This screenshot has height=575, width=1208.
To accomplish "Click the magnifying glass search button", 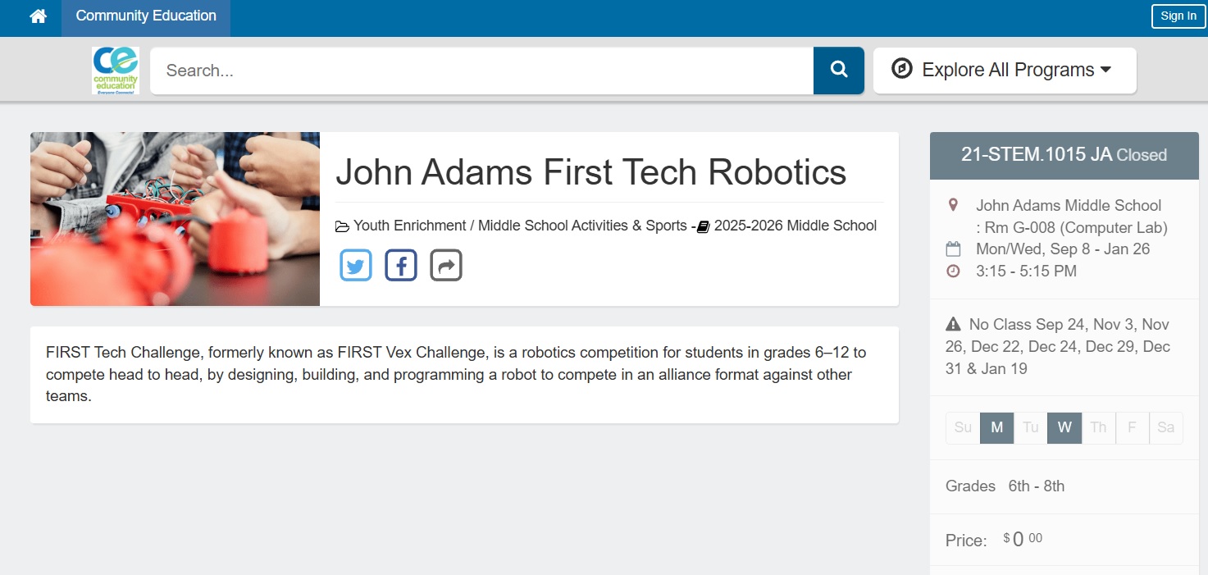I will tap(838, 71).
